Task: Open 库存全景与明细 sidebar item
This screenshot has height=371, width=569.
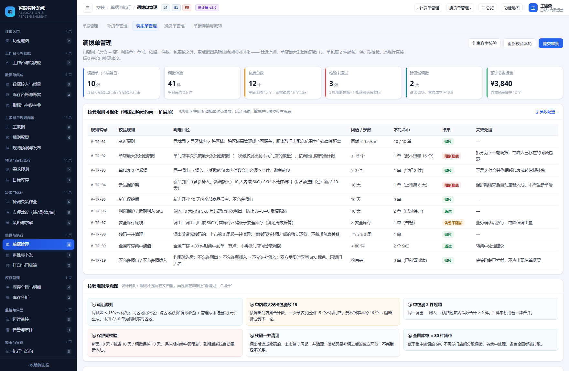Action: [38, 287]
